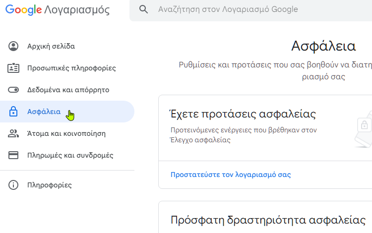
Task: Click the Πρόσφατη δραστηριότητα ασφαλείας heading
Action: [x=268, y=220]
